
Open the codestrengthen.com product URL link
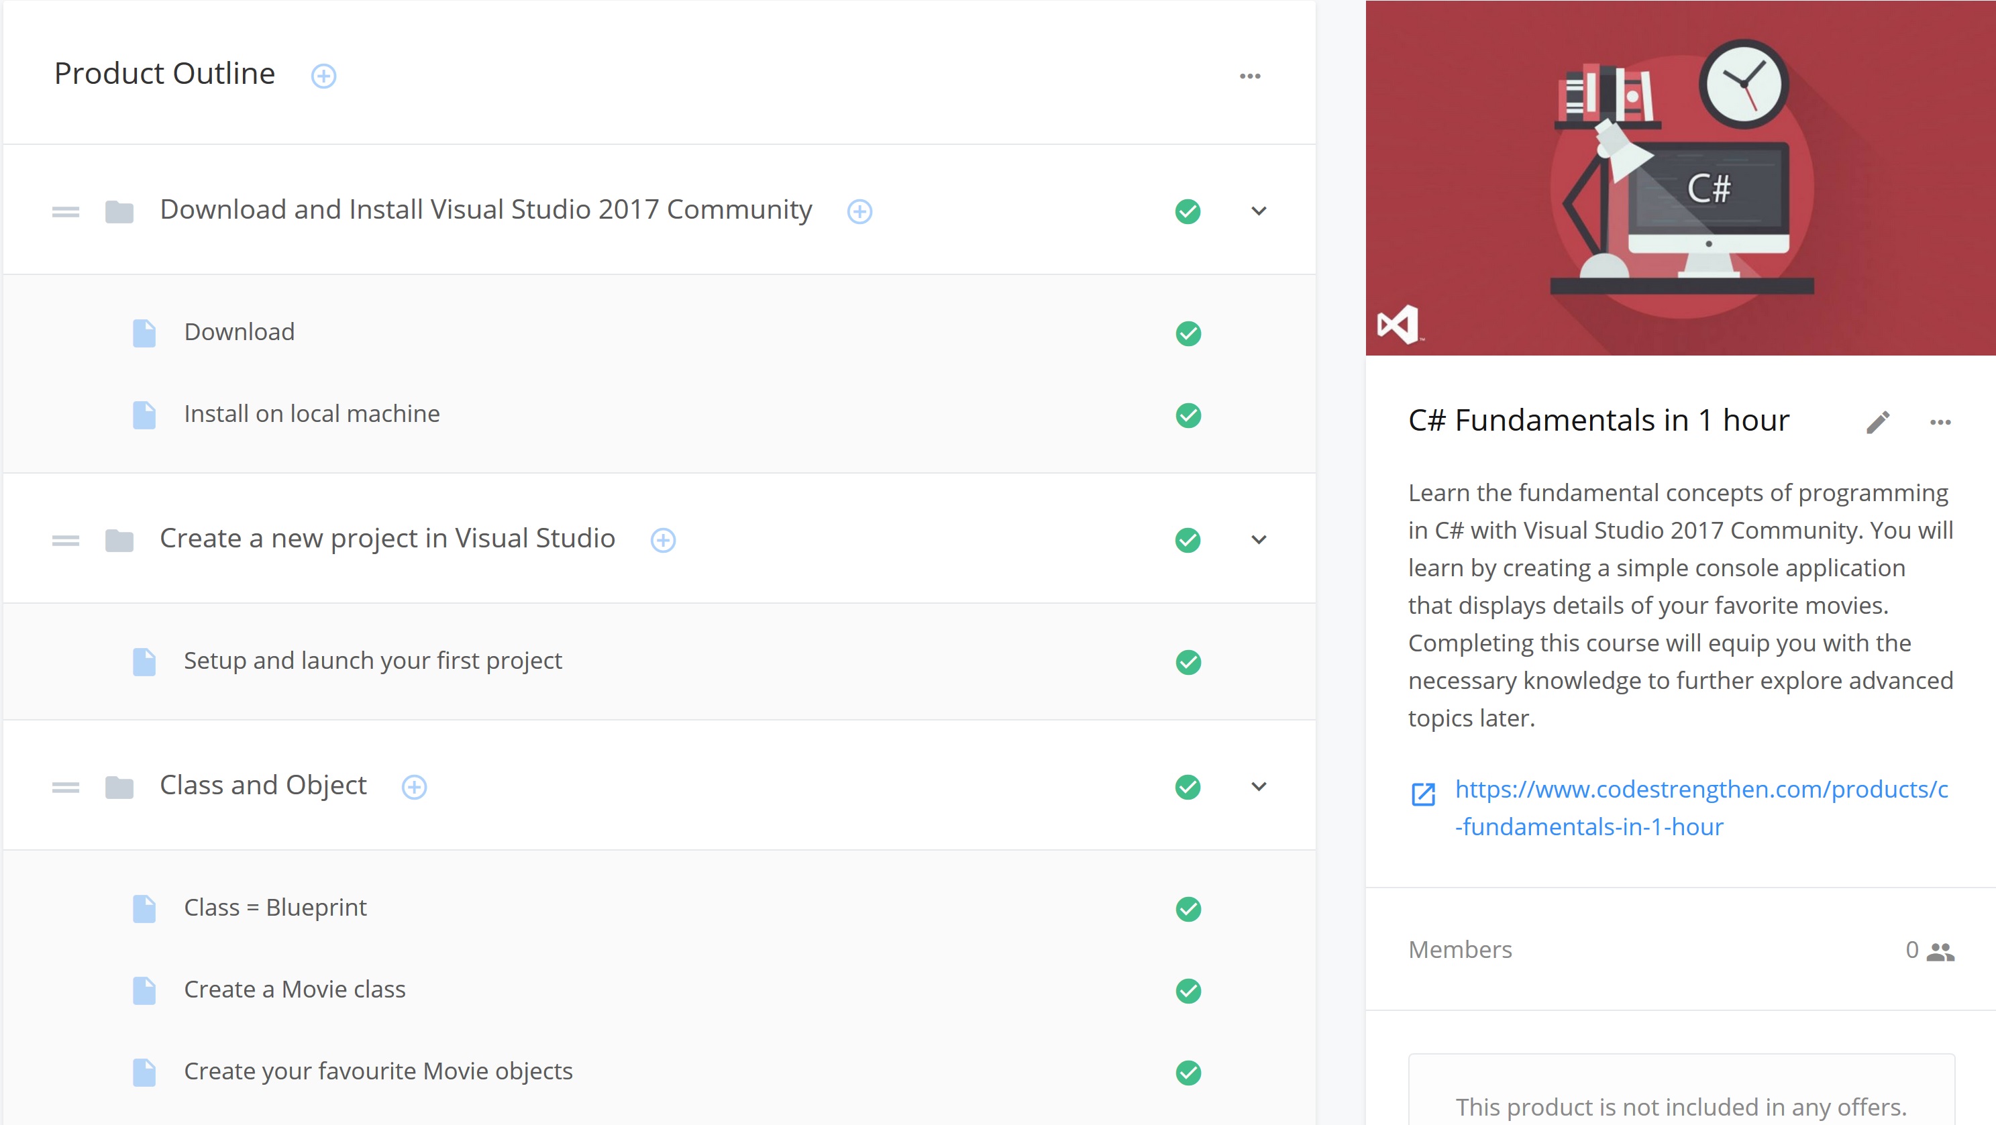(x=1701, y=807)
